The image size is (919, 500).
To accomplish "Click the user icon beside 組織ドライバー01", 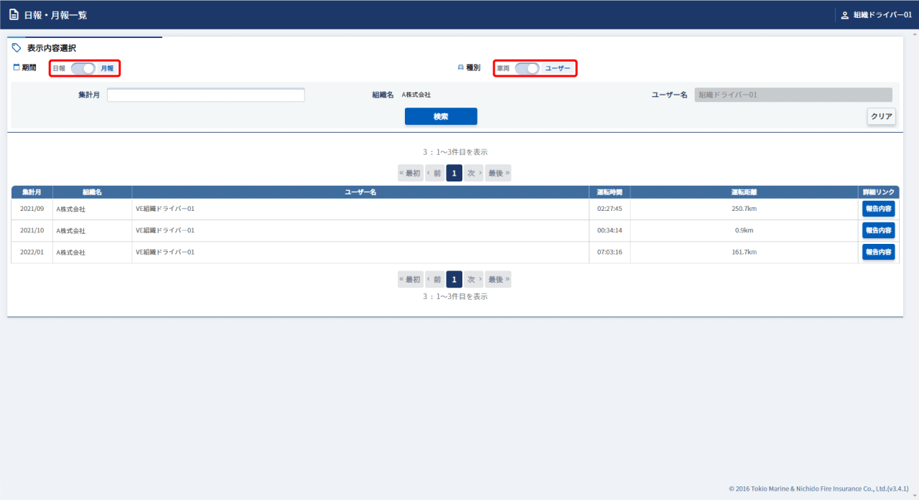I will pos(844,15).
